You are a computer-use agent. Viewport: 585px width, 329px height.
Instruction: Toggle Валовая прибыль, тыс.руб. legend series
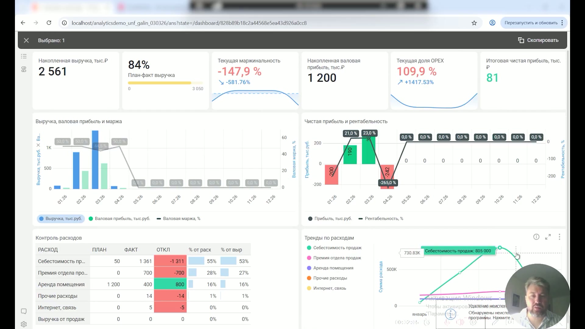pos(119,219)
